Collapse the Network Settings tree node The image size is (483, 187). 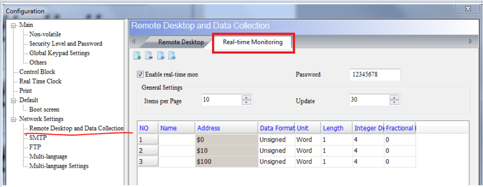coord(14,119)
